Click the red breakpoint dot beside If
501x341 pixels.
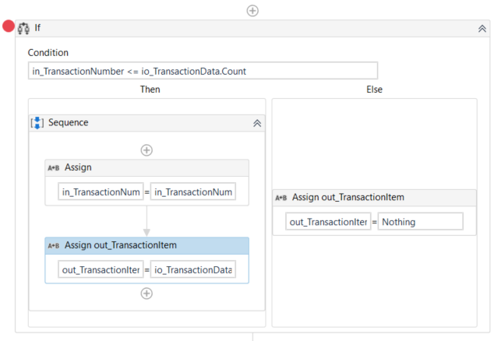(x=9, y=27)
